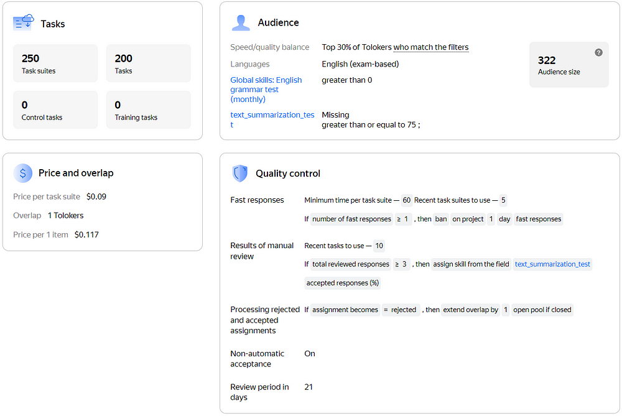Click the Quality control shield icon
The image size is (622, 416).
[240, 173]
